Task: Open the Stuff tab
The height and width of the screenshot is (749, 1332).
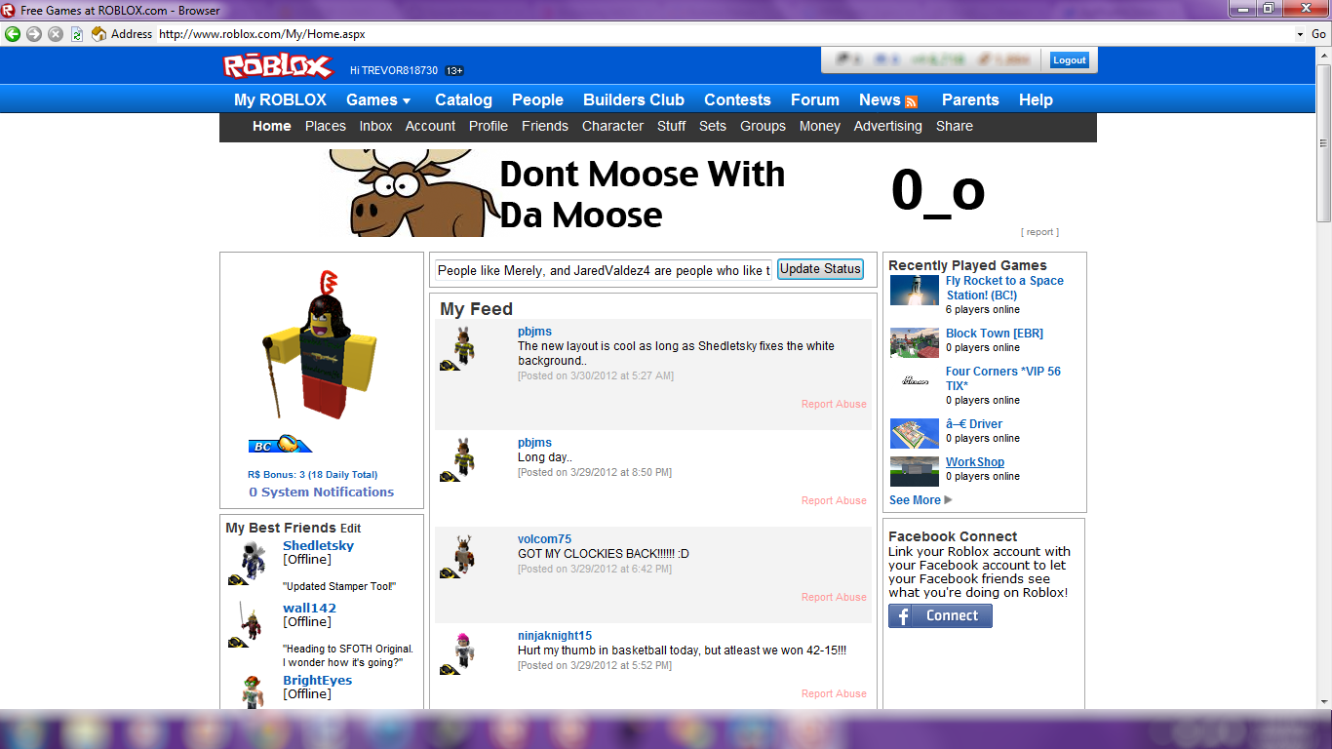Action: pos(671,126)
